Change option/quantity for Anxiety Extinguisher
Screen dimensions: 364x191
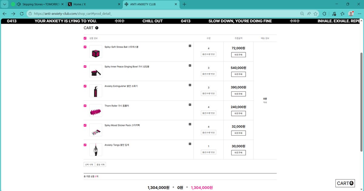click(x=208, y=94)
